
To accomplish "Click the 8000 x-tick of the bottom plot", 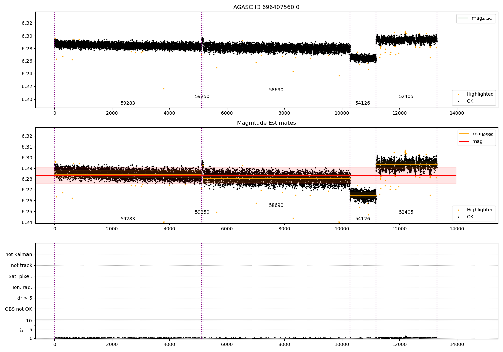I will click(x=284, y=344).
